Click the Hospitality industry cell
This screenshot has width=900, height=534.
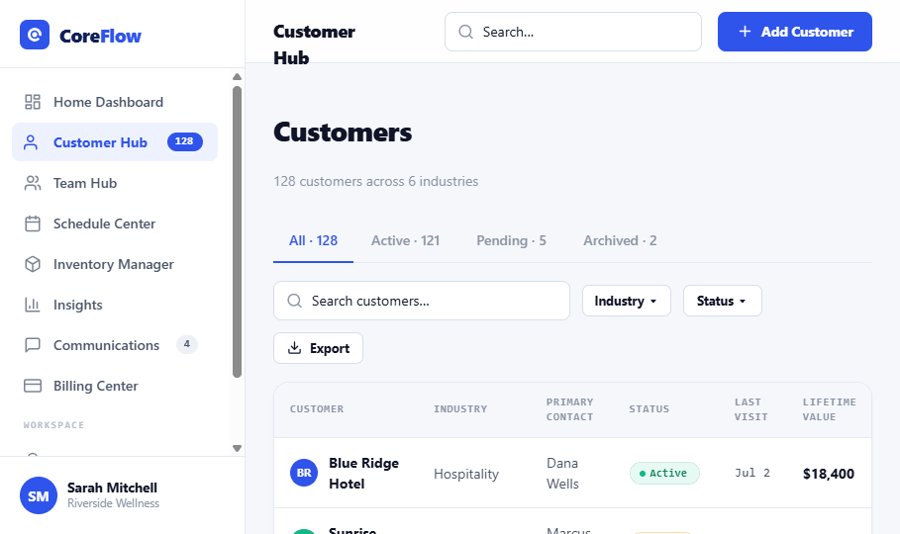[x=466, y=474]
